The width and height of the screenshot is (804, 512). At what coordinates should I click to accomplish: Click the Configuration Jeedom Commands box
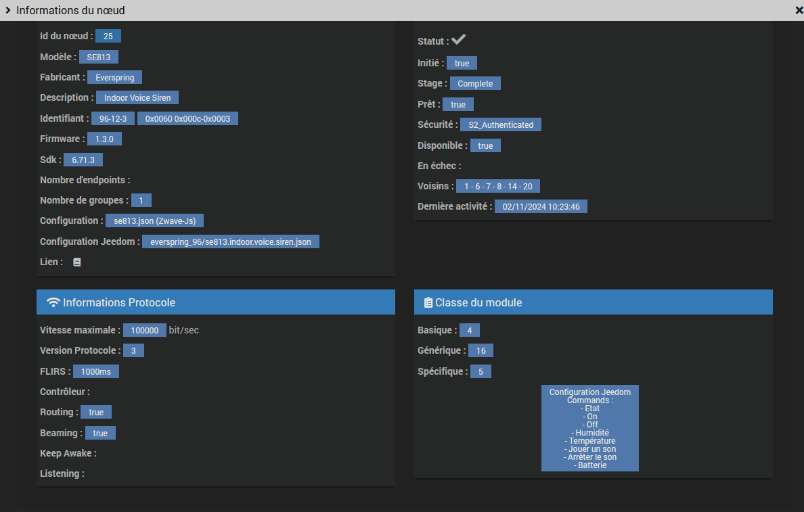(590, 428)
